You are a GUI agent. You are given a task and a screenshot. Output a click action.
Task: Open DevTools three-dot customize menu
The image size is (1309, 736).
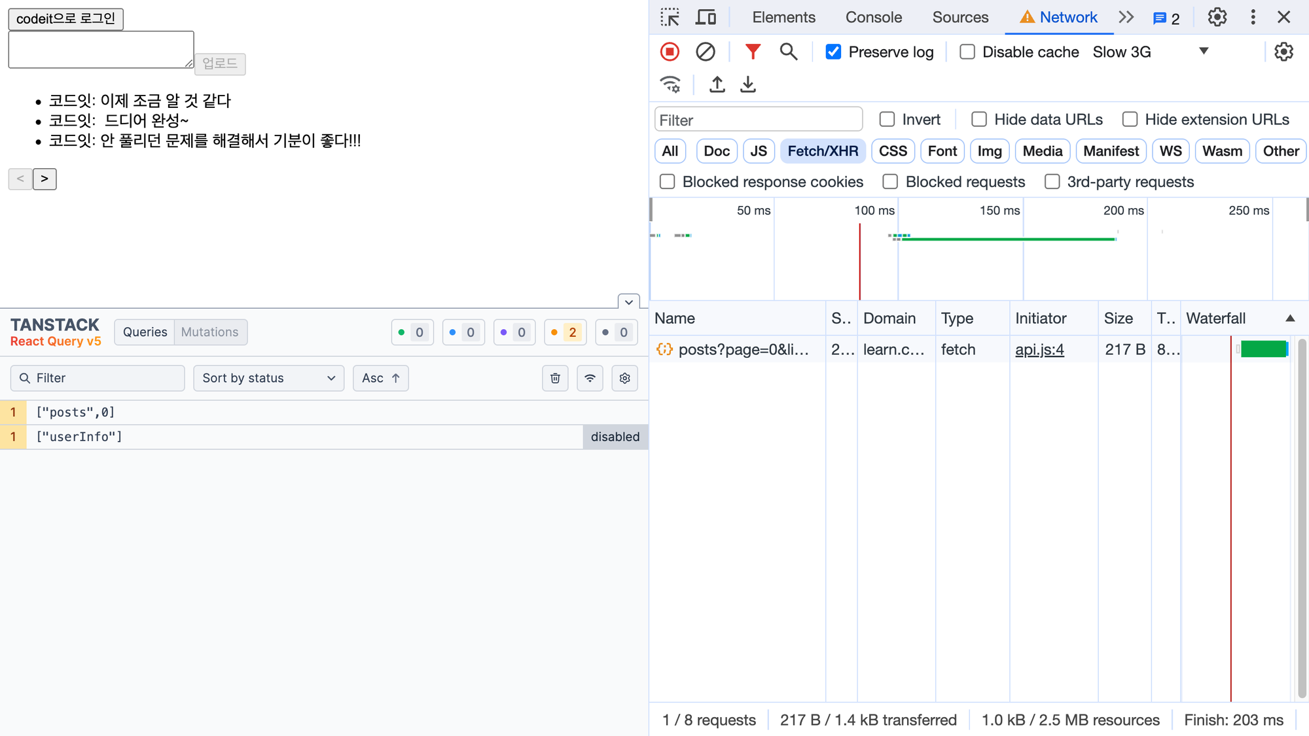[1253, 17]
